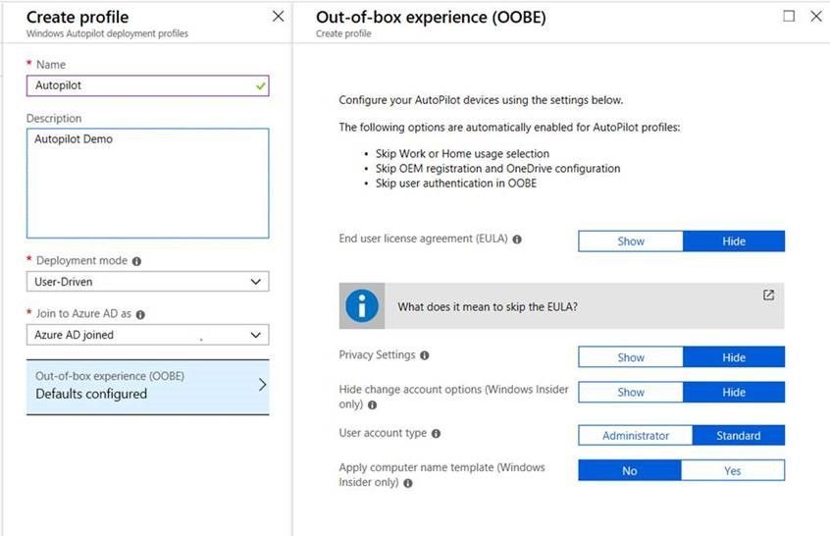Click info icon next to End user license agreement
Image resolution: width=830 pixels, height=536 pixels.
[x=517, y=240]
